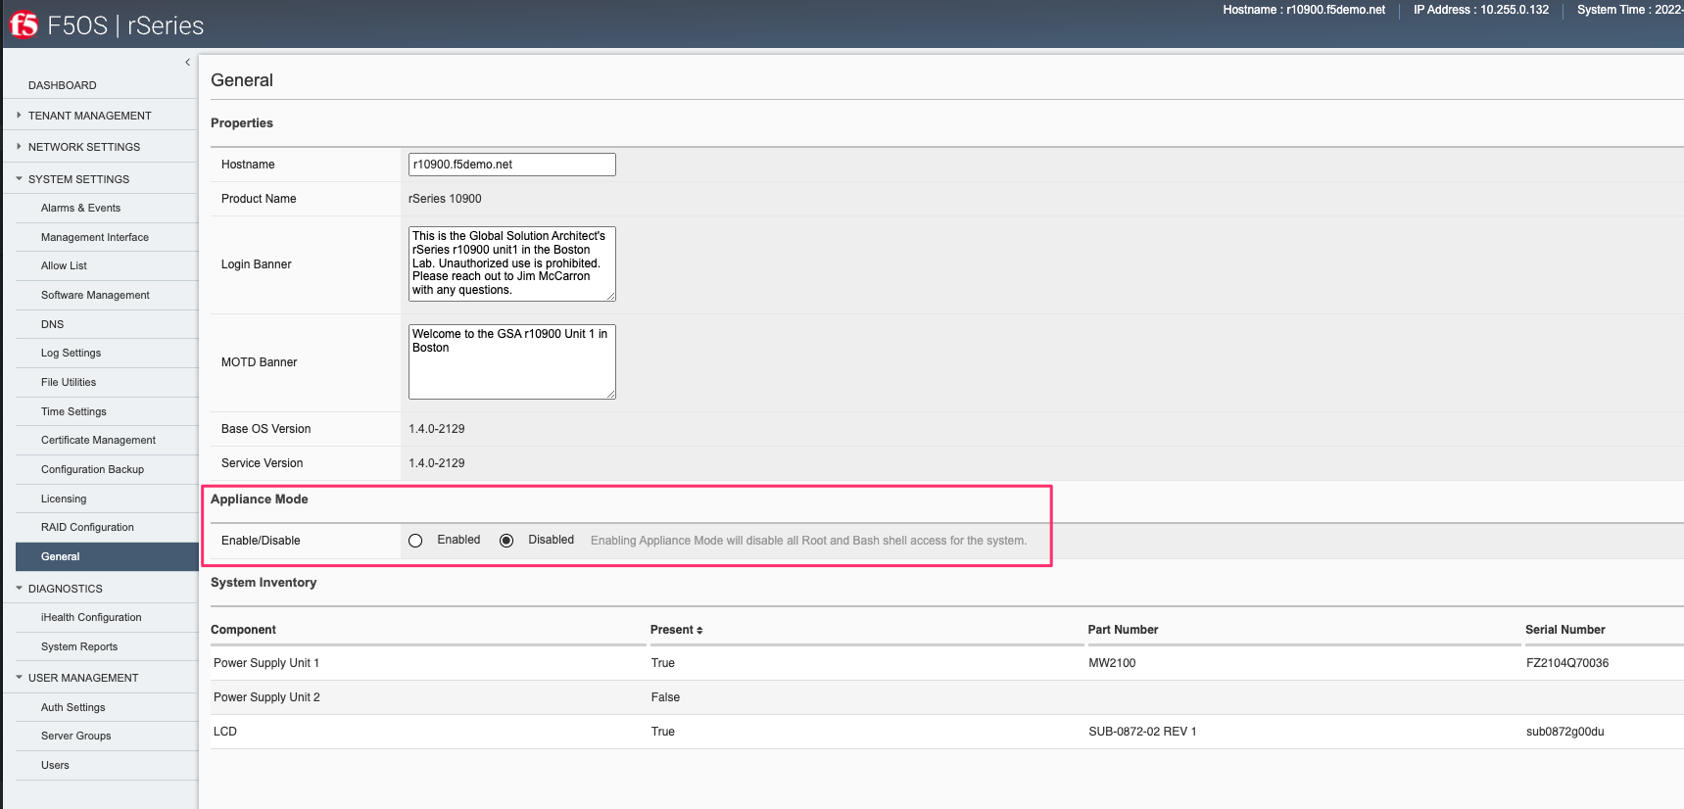1684x809 pixels.
Task: Open DNS settings
Action: (x=52, y=324)
